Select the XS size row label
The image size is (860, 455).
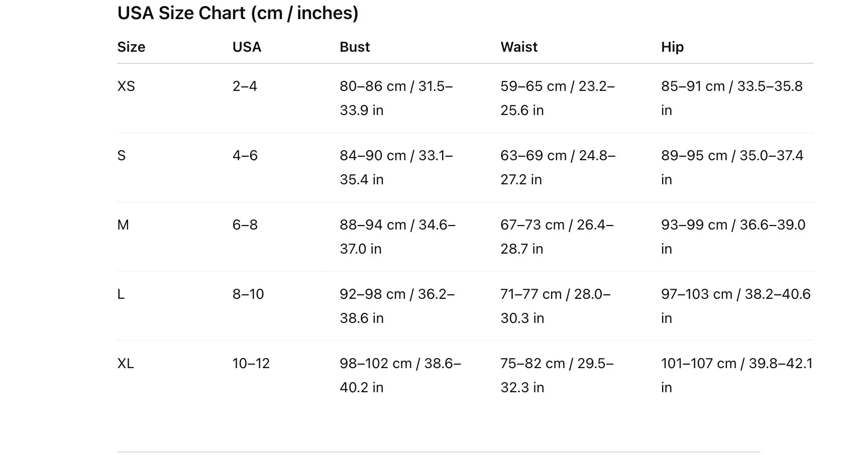coord(126,86)
